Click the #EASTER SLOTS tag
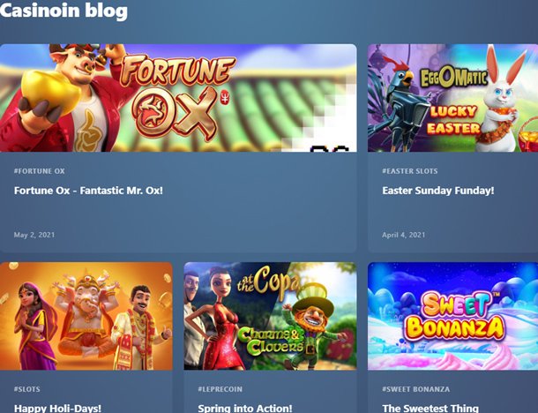This screenshot has height=413, width=538. point(410,171)
